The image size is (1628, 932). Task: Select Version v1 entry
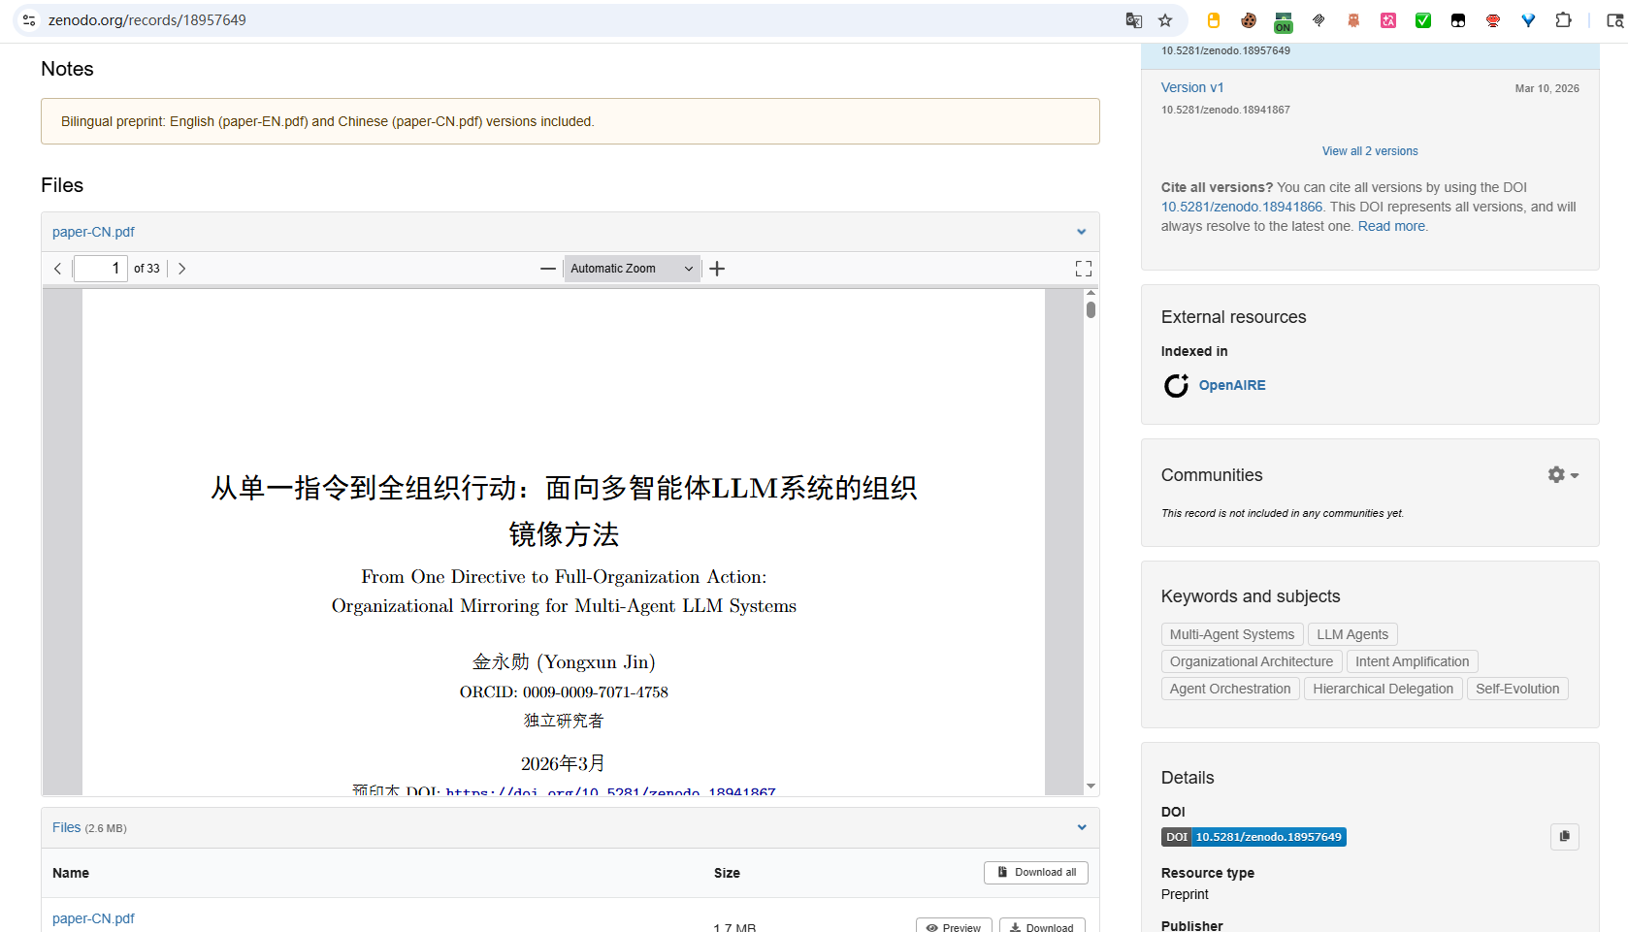click(x=1192, y=87)
